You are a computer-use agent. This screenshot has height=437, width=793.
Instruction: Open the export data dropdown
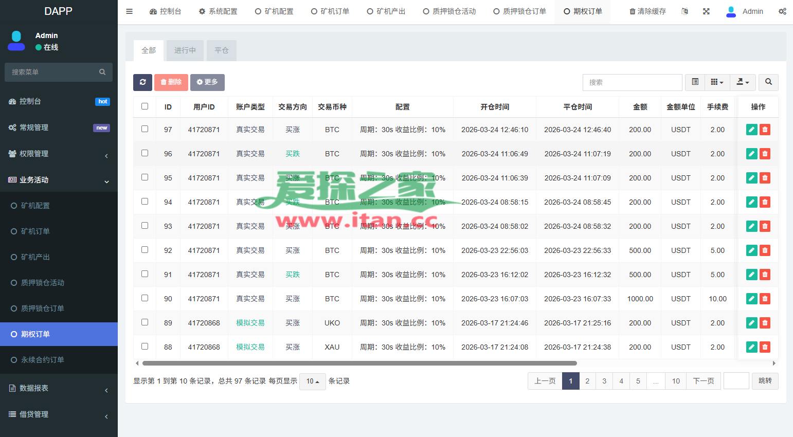[743, 82]
